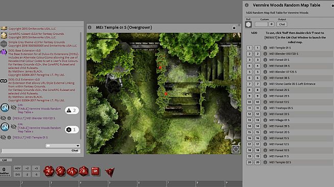Viewport: 334px width, 187px height.
Task: Click GM portrait icon of second table roll
Action: click(5, 127)
